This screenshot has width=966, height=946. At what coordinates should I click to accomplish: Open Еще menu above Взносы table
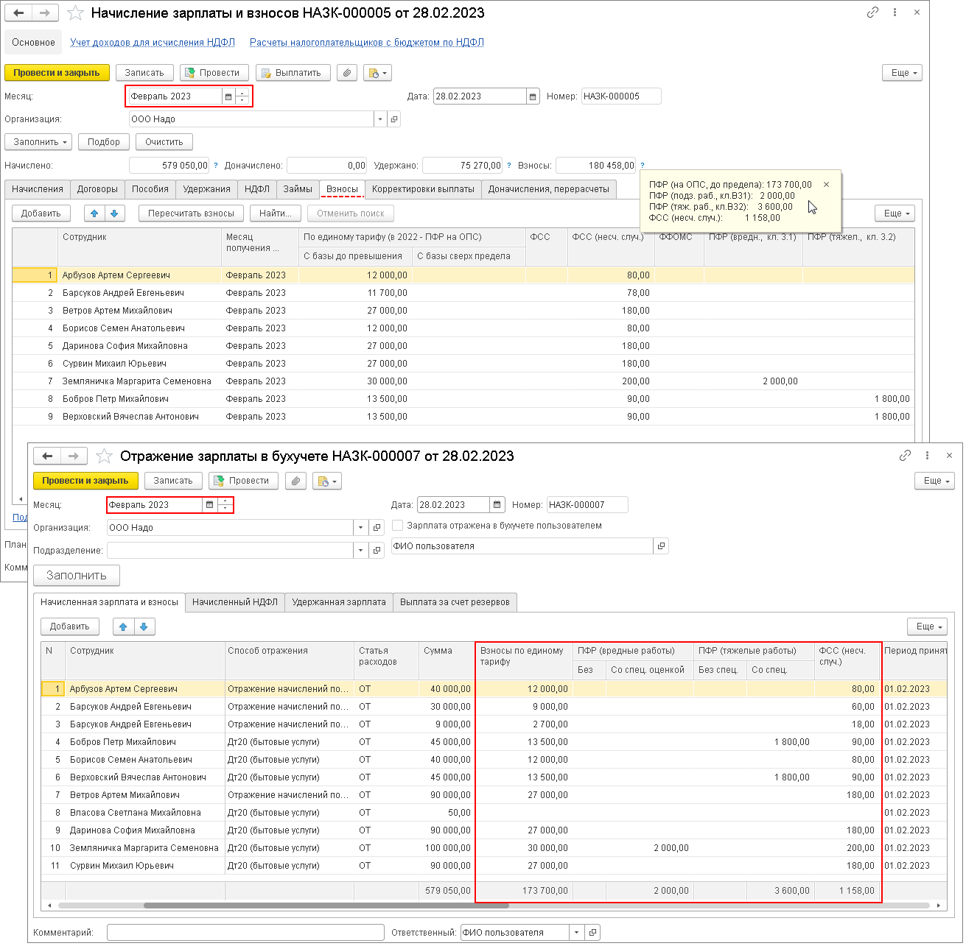(895, 213)
